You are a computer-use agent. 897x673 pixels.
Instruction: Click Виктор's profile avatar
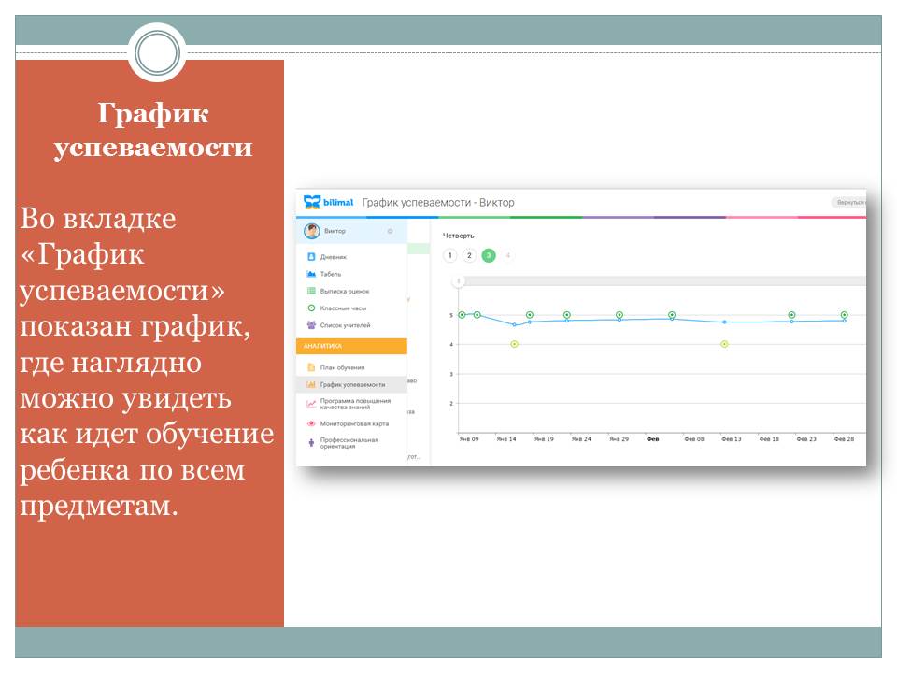(311, 232)
